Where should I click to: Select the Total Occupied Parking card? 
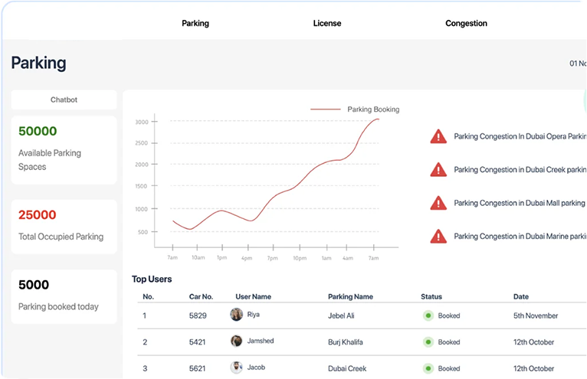[x=64, y=226]
